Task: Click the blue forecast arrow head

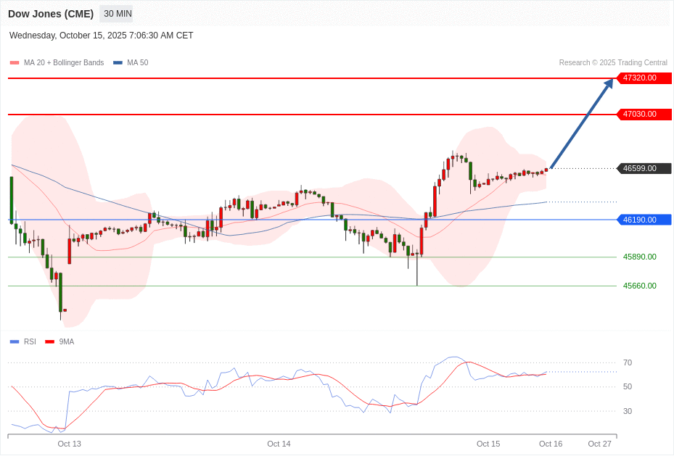Action: (609, 83)
